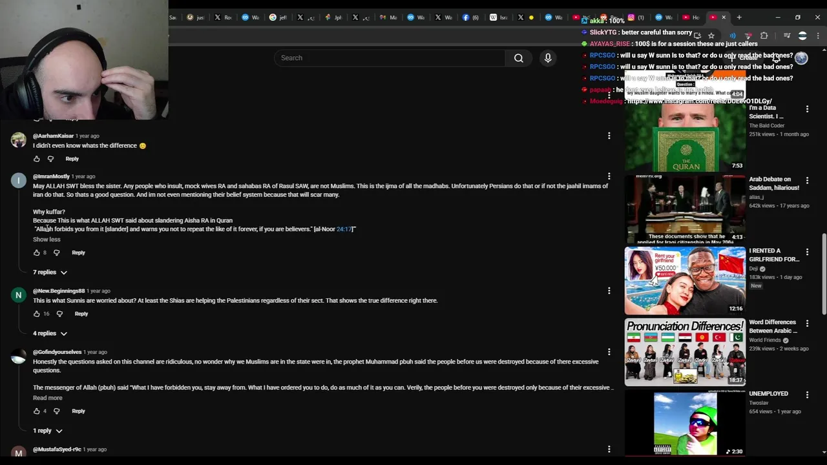Click the New.Beginnings88 profile avatar
The image size is (827, 465).
tap(18, 295)
